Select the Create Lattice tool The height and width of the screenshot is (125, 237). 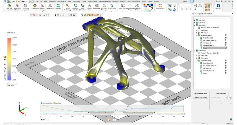pyautogui.click(x=50, y=7)
